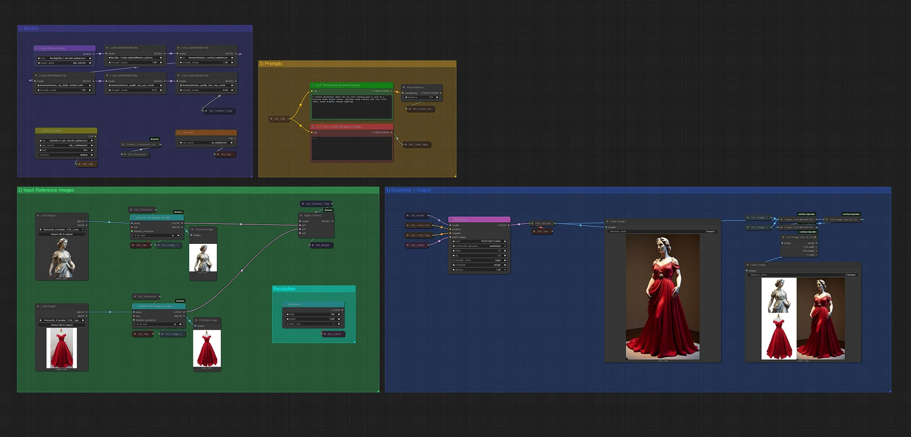Open the unet_name dropdown showing flux1-dev-fp8.safetensors
Viewport: 911px width, 437px height.
point(65,58)
